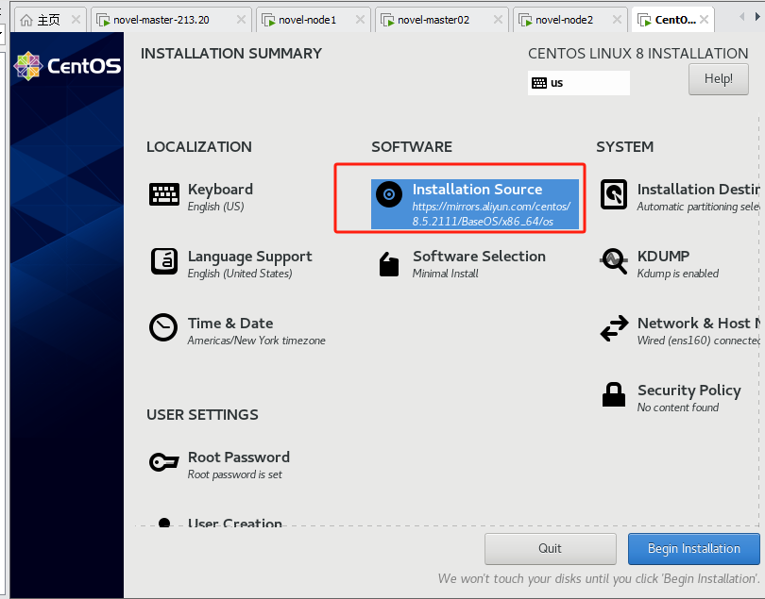Click the Network & Host arrows icon

614,328
